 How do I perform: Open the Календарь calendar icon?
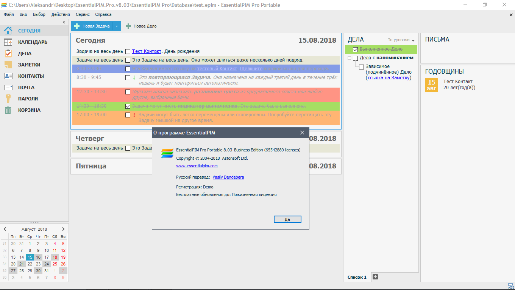click(x=8, y=42)
